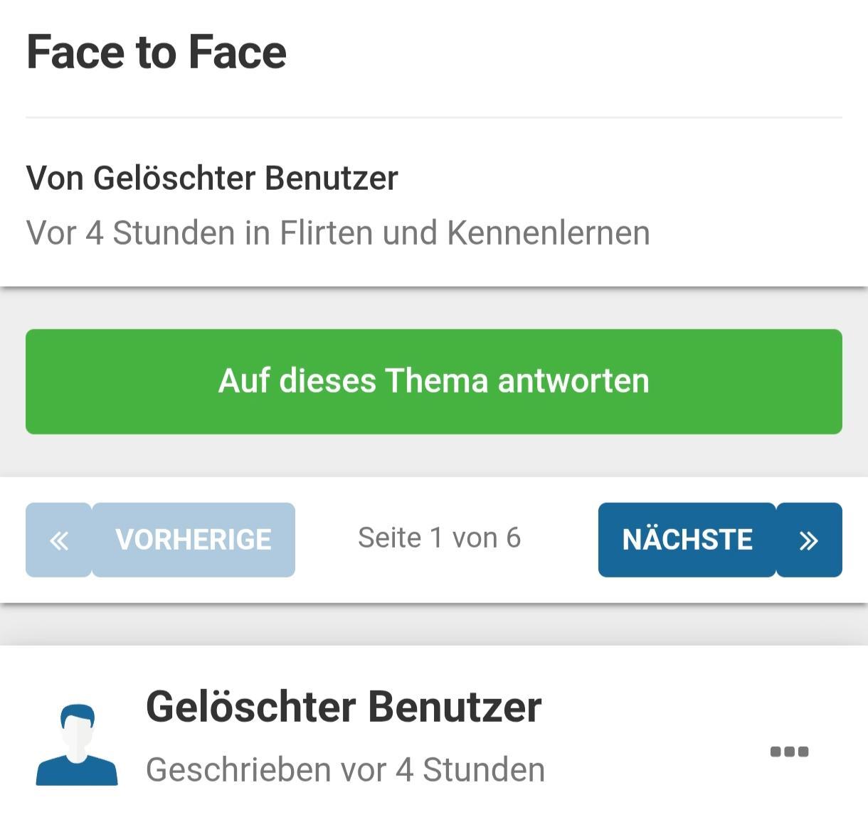
Task: Click the number 6 in page count
Action: point(513,538)
